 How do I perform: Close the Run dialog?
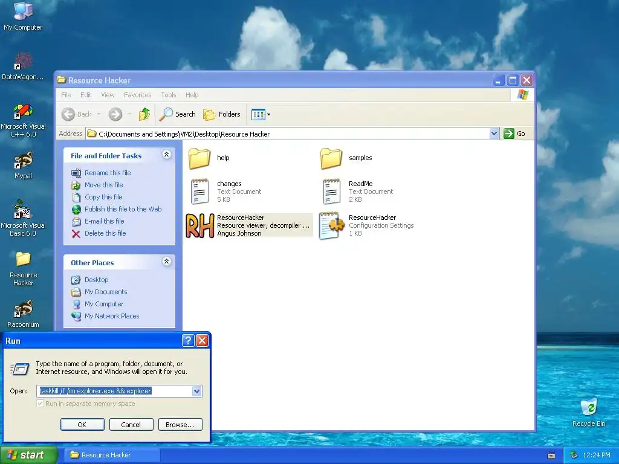(202, 341)
